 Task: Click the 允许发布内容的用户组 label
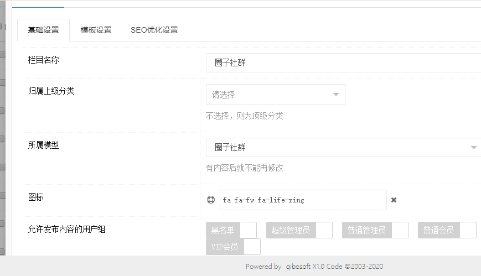tap(66, 228)
